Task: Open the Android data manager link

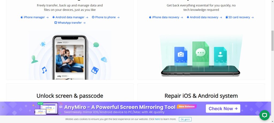Action: click(70, 17)
